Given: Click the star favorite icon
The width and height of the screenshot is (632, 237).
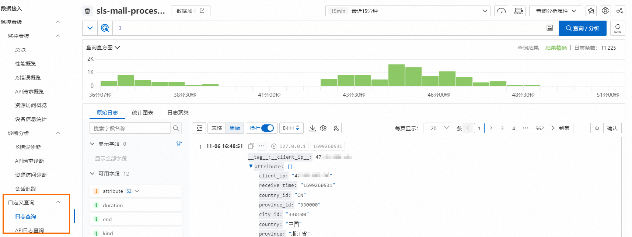Looking at the screenshot, I should pyautogui.click(x=591, y=11).
